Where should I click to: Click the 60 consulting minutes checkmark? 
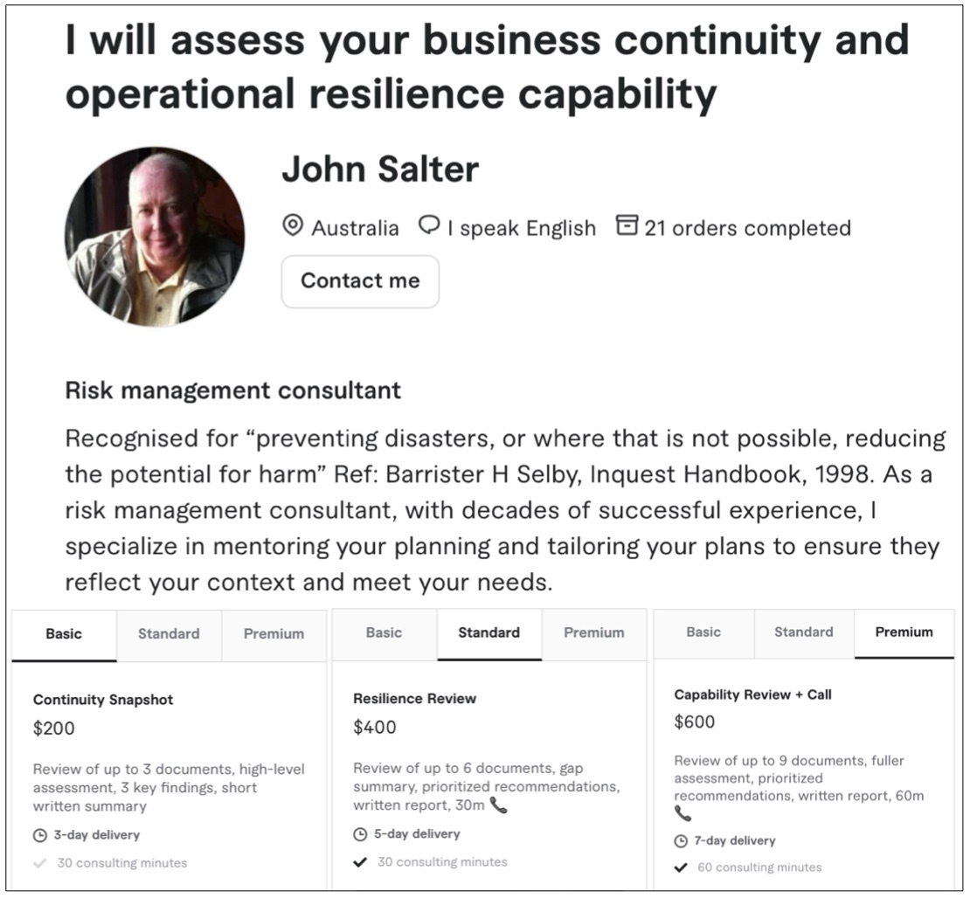(682, 867)
